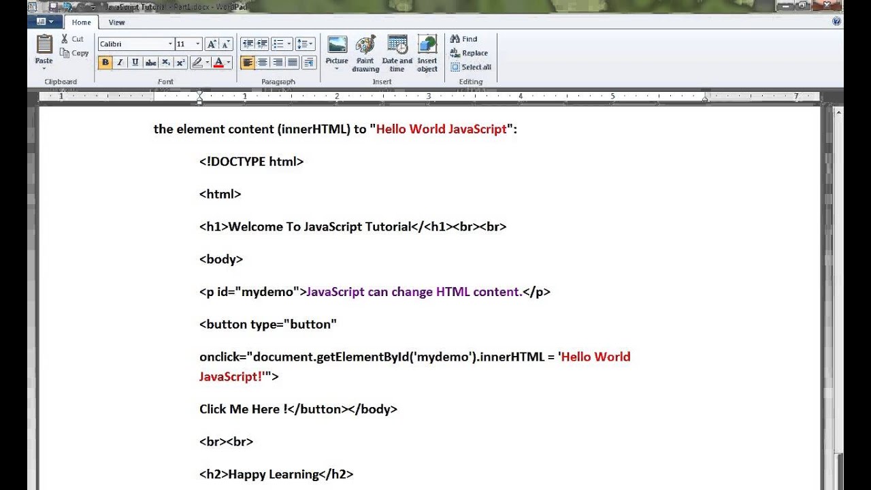Image resolution: width=871 pixels, height=490 pixels.
Task: Insert Date and time
Action: pyautogui.click(x=397, y=53)
